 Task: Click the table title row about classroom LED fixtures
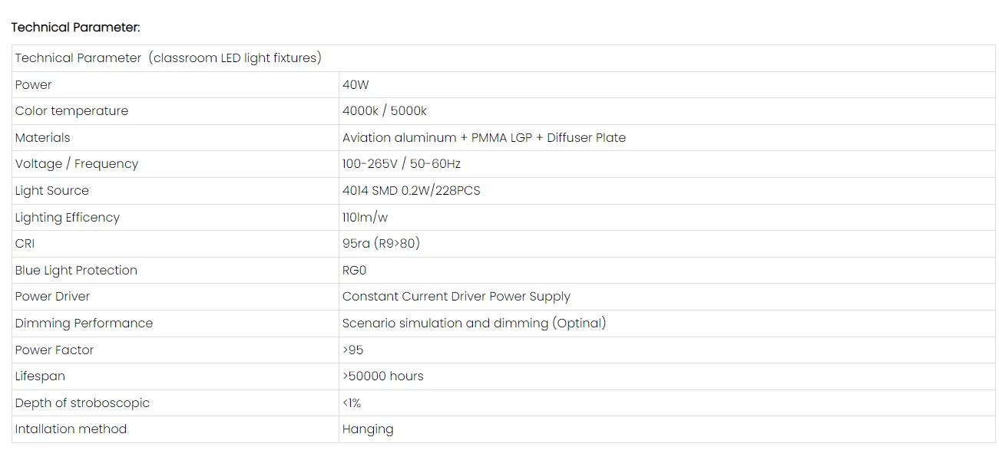click(168, 58)
